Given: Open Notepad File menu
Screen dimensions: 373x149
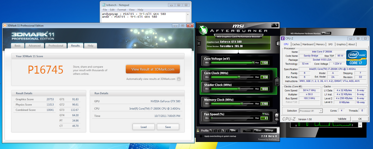Looking at the screenshot, I should (x=105, y=10).
